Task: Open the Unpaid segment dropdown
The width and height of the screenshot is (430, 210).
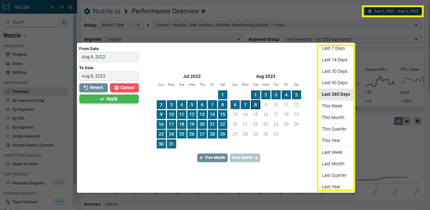Action: [174, 39]
